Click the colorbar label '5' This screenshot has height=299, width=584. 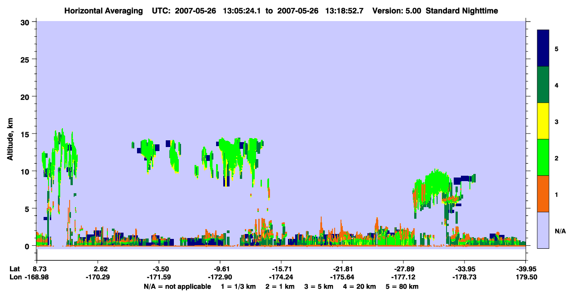point(557,48)
